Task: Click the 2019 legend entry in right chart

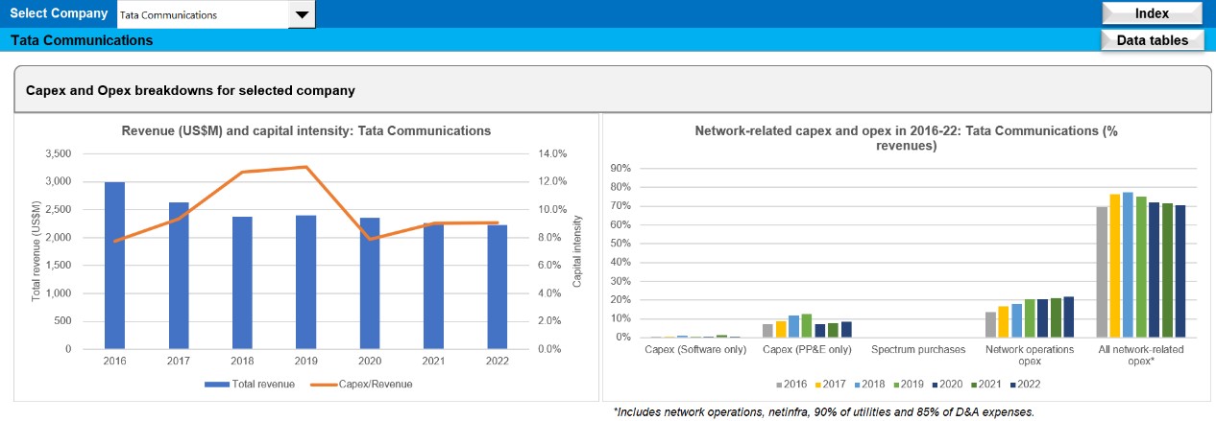Action: point(912,385)
